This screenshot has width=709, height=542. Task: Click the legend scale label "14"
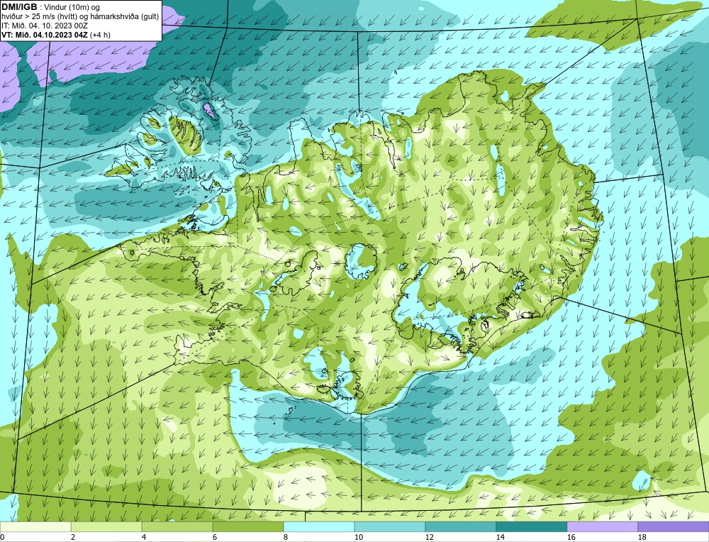(x=500, y=537)
